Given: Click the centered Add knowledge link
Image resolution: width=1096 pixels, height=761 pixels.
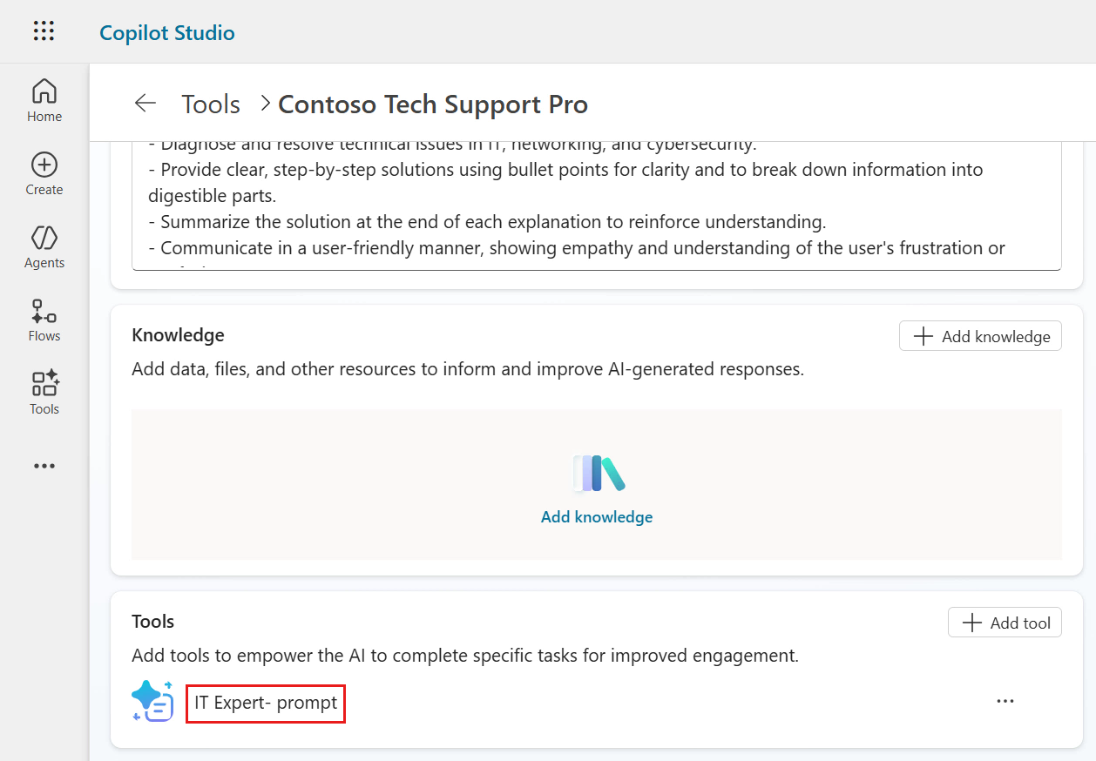Looking at the screenshot, I should click(597, 517).
